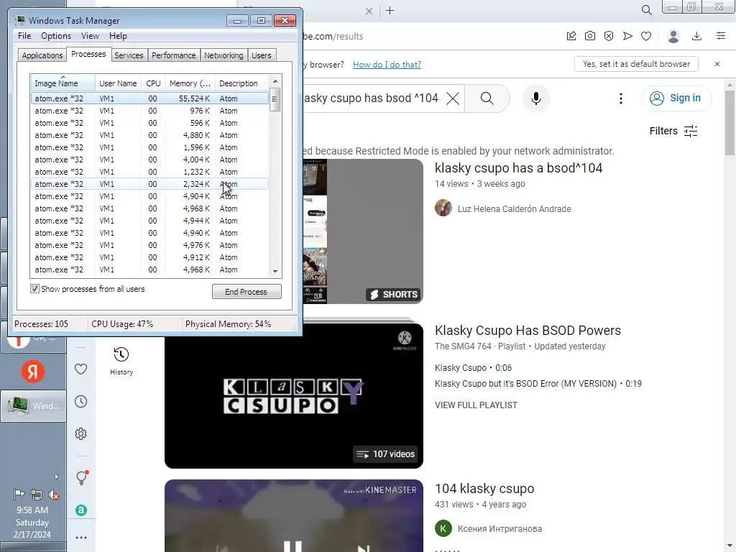The height and width of the screenshot is (552, 736).
Task: Dismiss the default browser prompt bar
Action: pyautogui.click(x=717, y=64)
